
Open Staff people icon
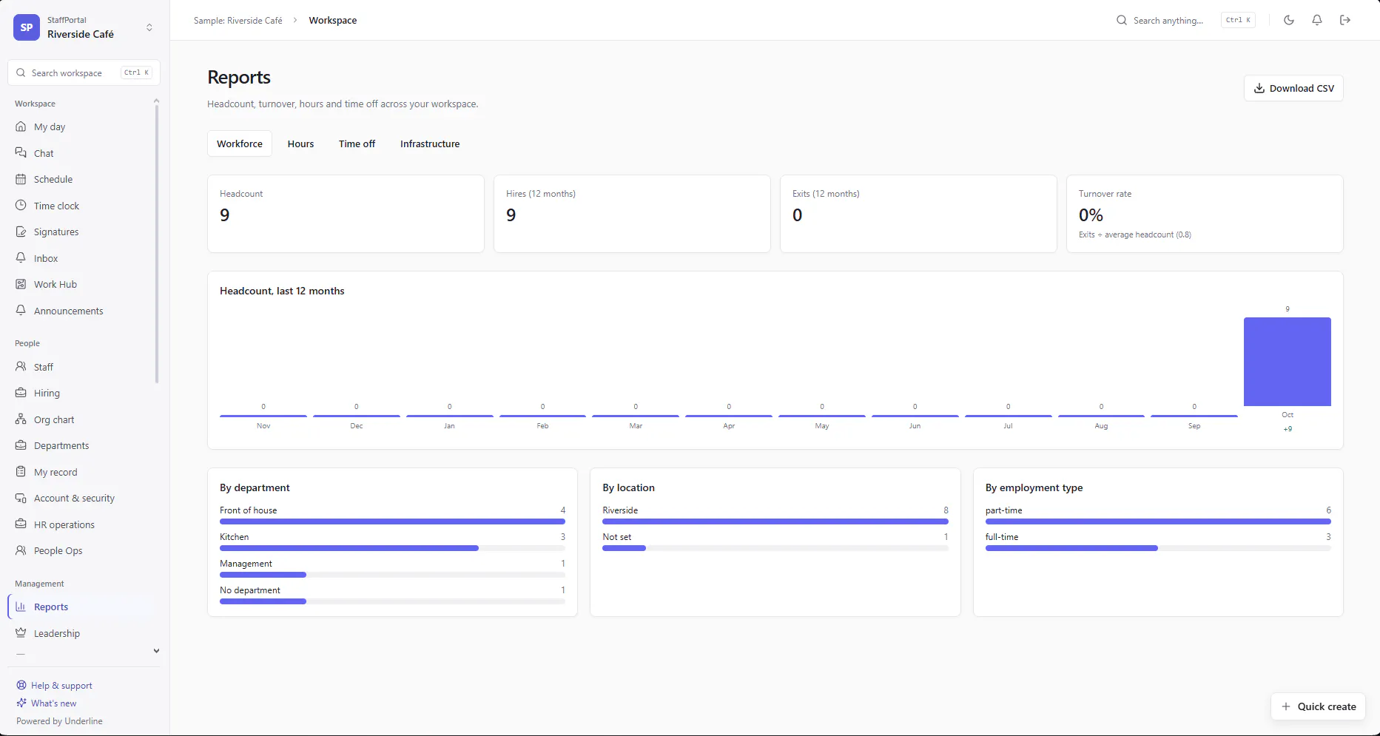21,367
